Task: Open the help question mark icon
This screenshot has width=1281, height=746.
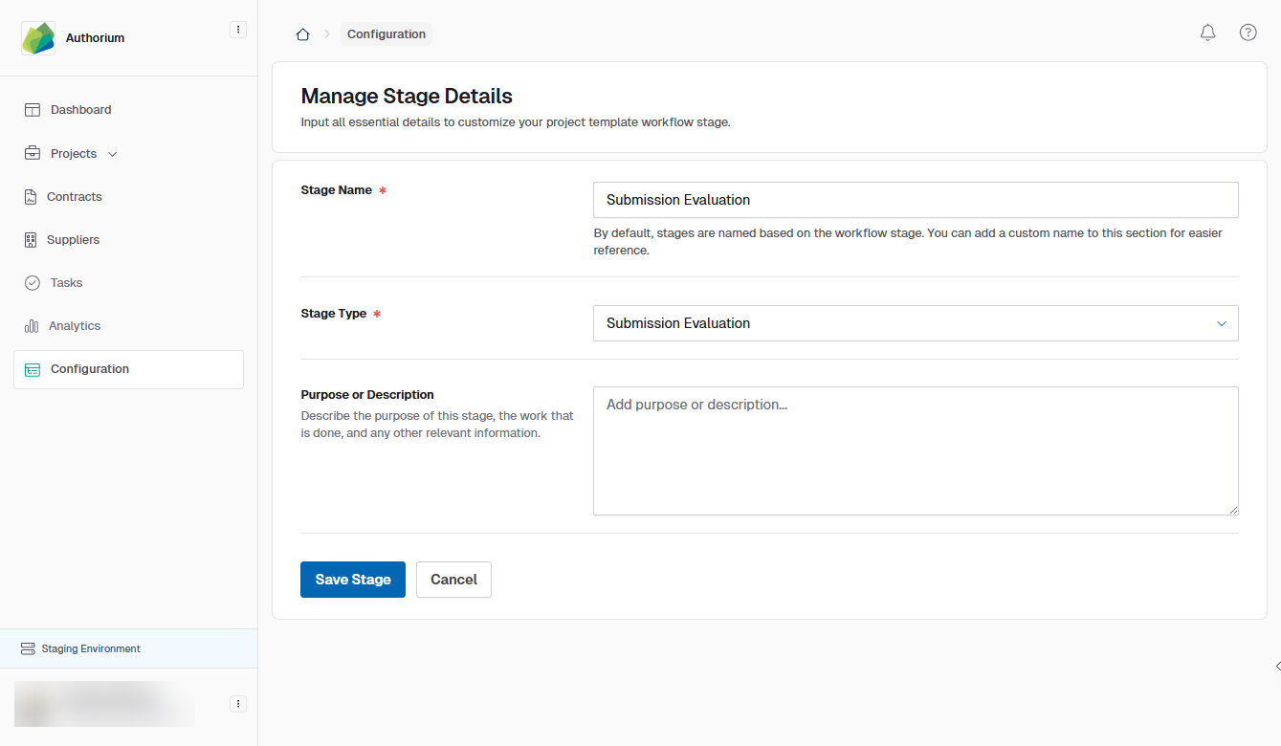Action: [x=1248, y=33]
